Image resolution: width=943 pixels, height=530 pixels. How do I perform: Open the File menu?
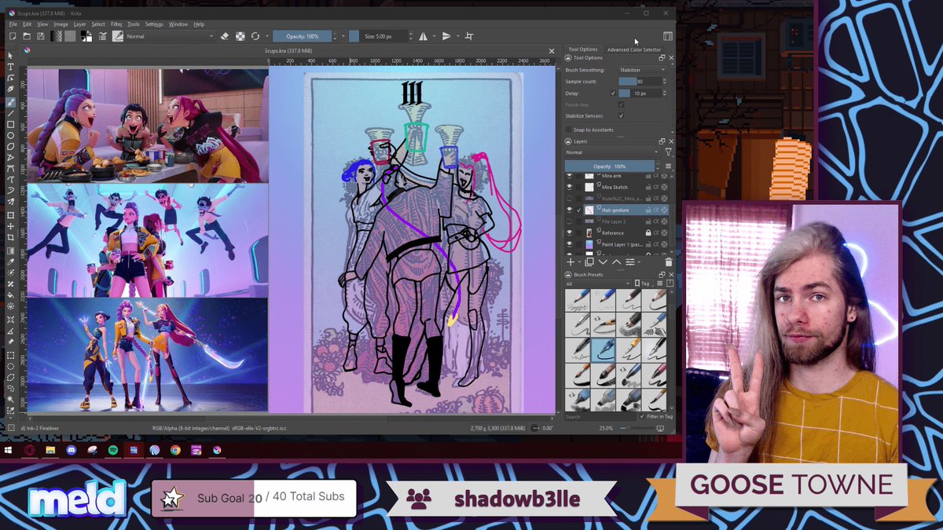(13, 24)
